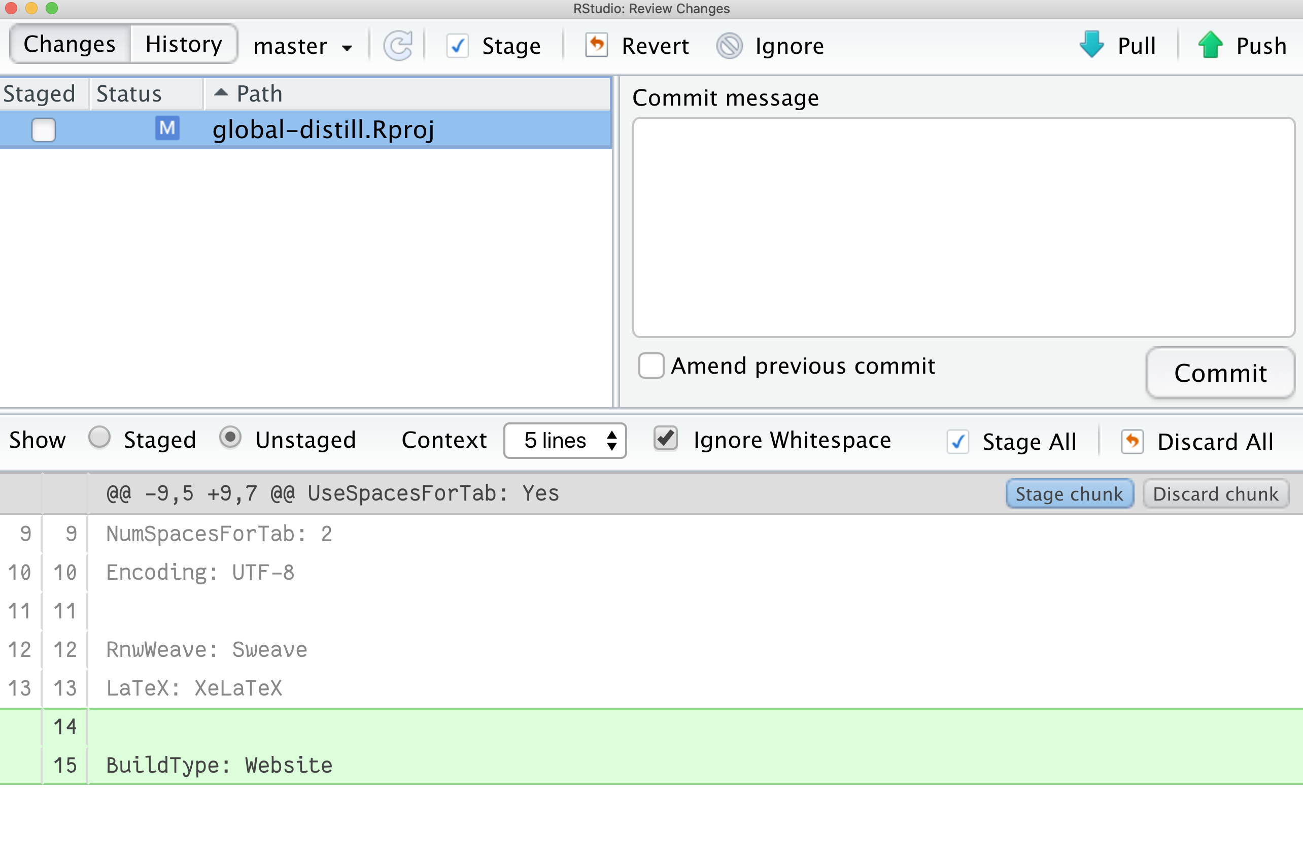Click the Discard All orange arrow icon
This screenshot has height=860, width=1303.
click(1132, 442)
